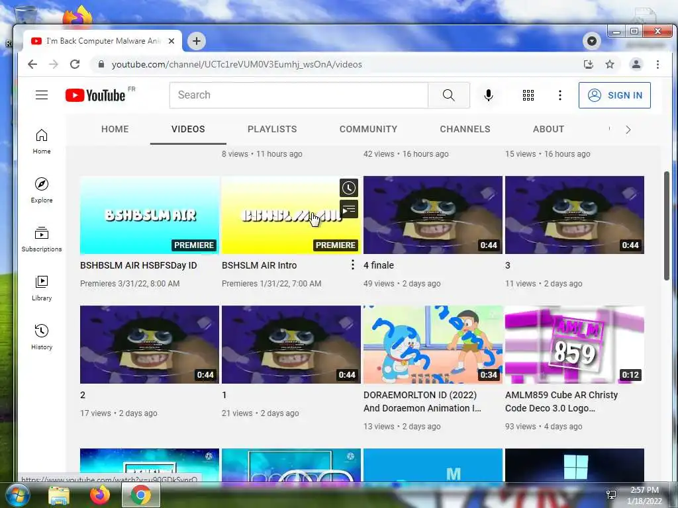This screenshot has width=678, height=508.
Task: Go to Home in the left sidebar
Action: (x=42, y=142)
